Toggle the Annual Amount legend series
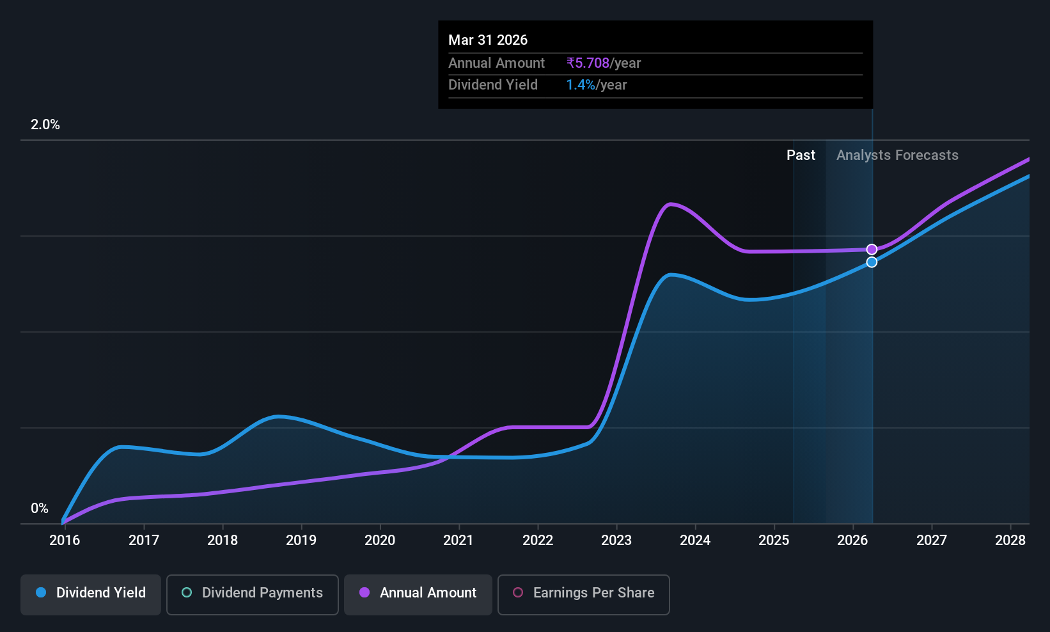This screenshot has width=1050, height=632. (418, 595)
